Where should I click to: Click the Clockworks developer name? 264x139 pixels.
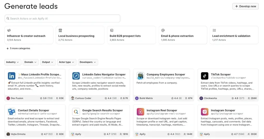[x=210, y=98]
